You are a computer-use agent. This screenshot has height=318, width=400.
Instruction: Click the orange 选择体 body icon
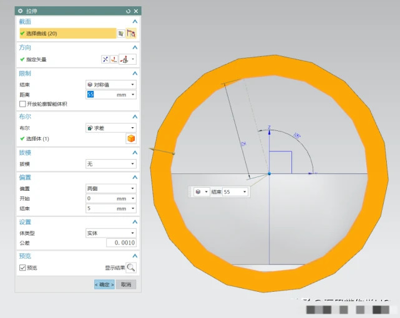pos(131,138)
